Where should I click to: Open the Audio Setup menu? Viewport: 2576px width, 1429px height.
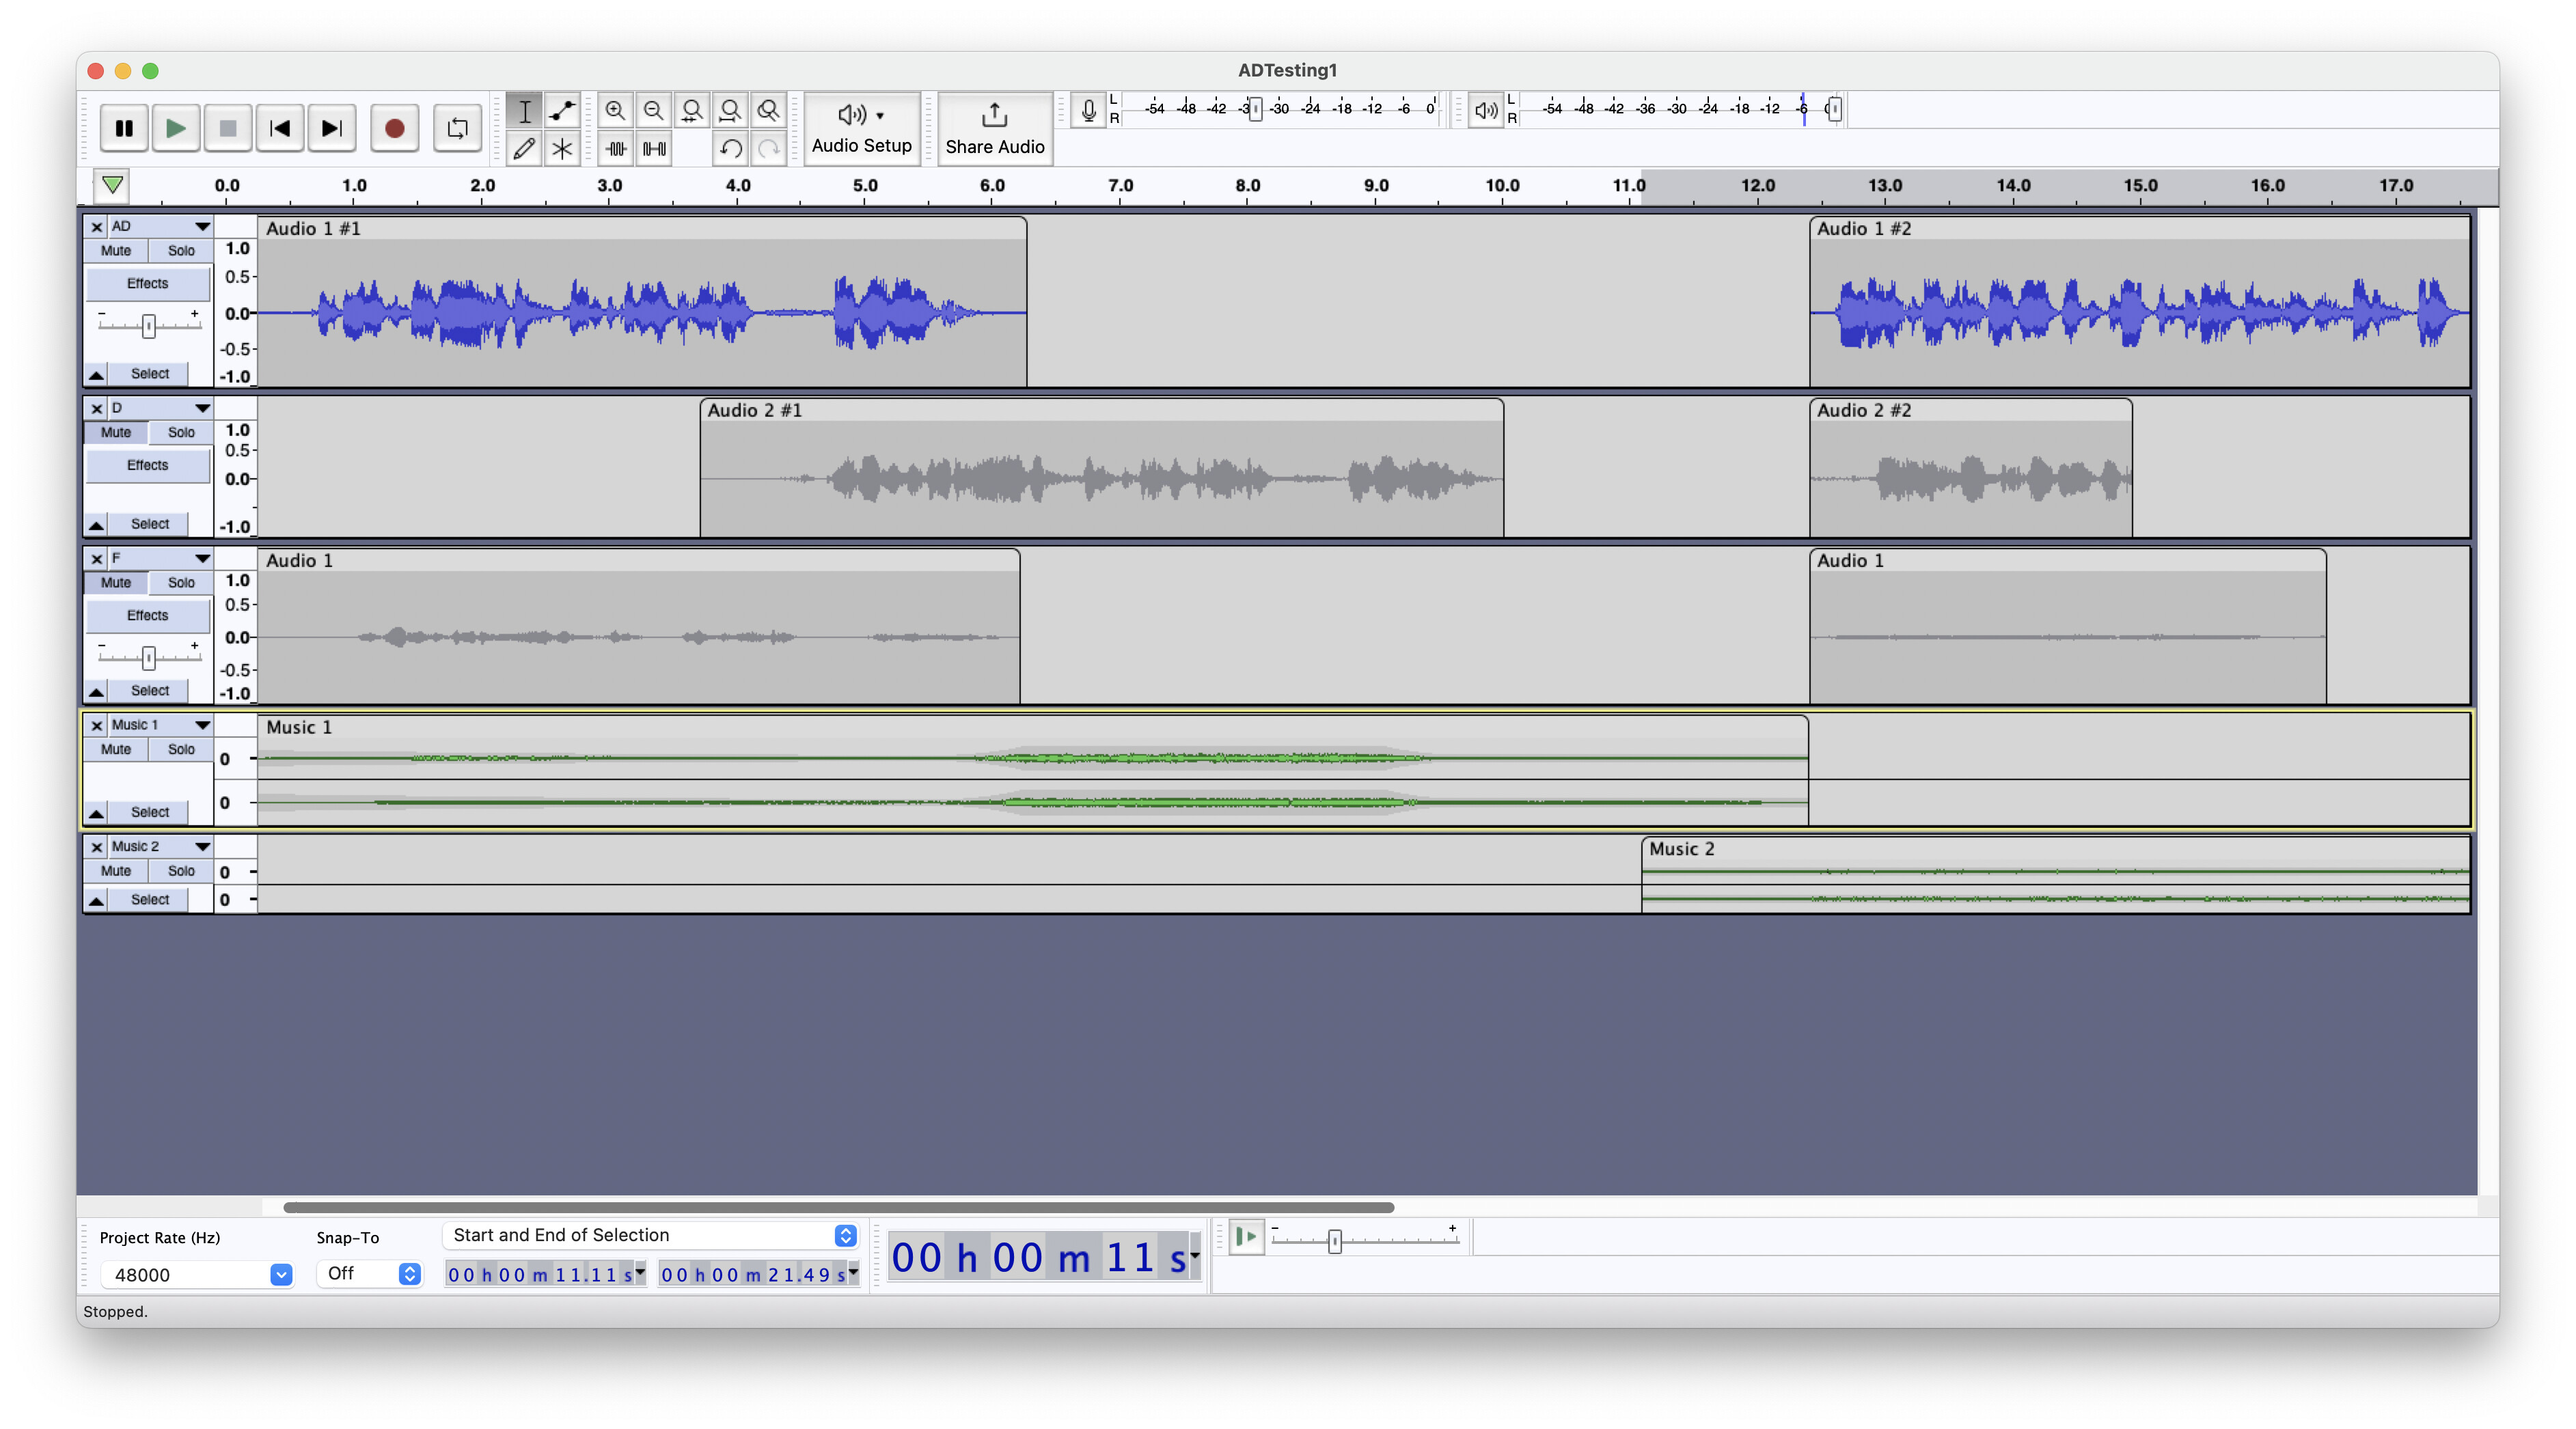point(861,128)
